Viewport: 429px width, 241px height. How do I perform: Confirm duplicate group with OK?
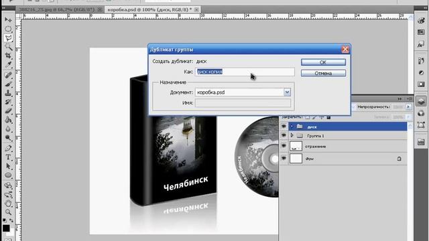click(x=323, y=62)
